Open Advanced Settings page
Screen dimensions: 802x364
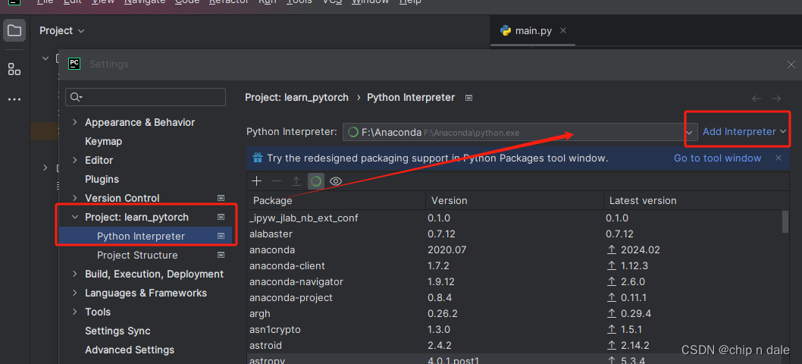pyautogui.click(x=130, y=350)
